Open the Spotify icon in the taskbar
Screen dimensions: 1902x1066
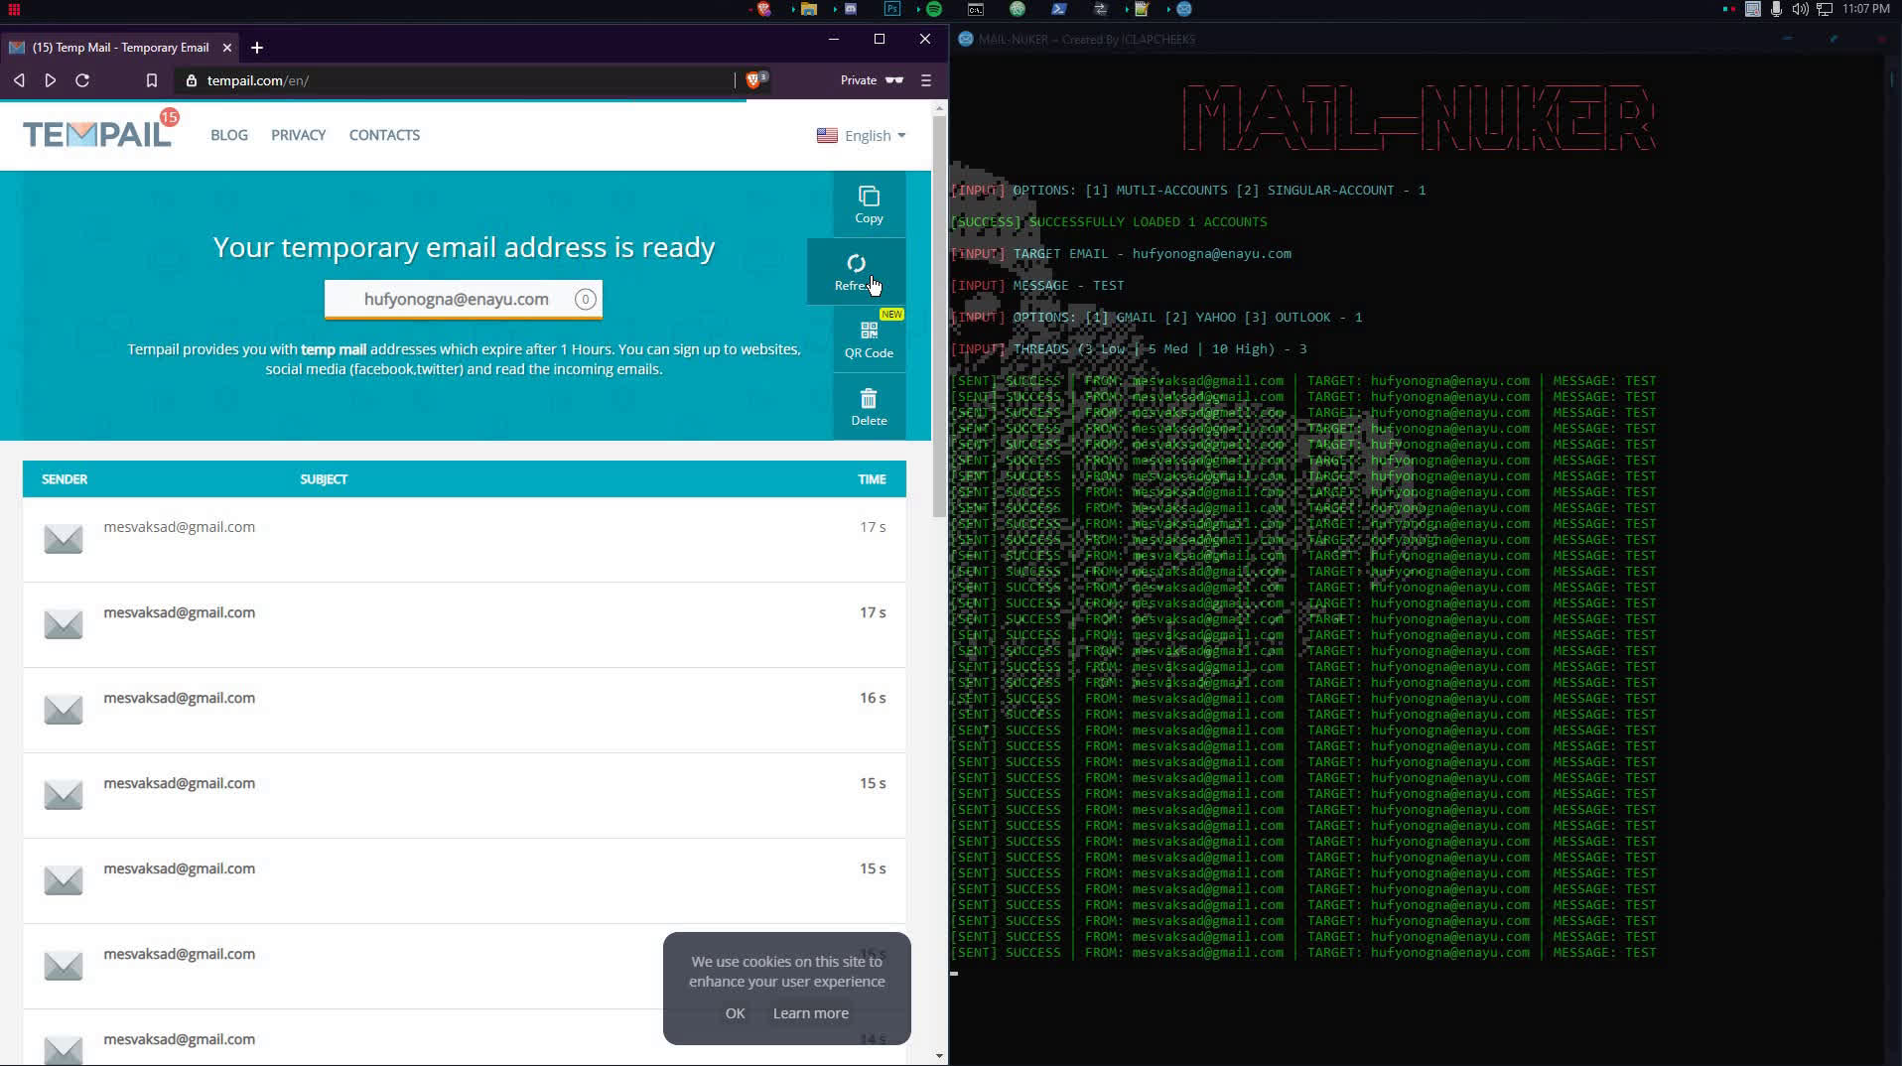click(x=934, y=9)
